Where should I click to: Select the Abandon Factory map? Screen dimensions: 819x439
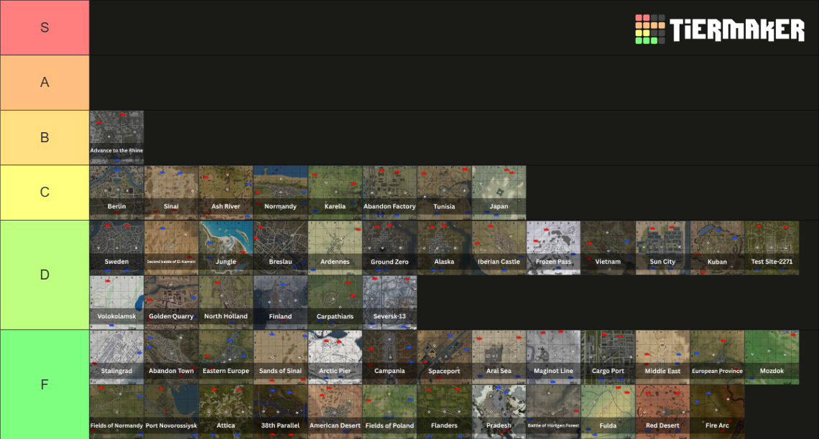(389, 193)
